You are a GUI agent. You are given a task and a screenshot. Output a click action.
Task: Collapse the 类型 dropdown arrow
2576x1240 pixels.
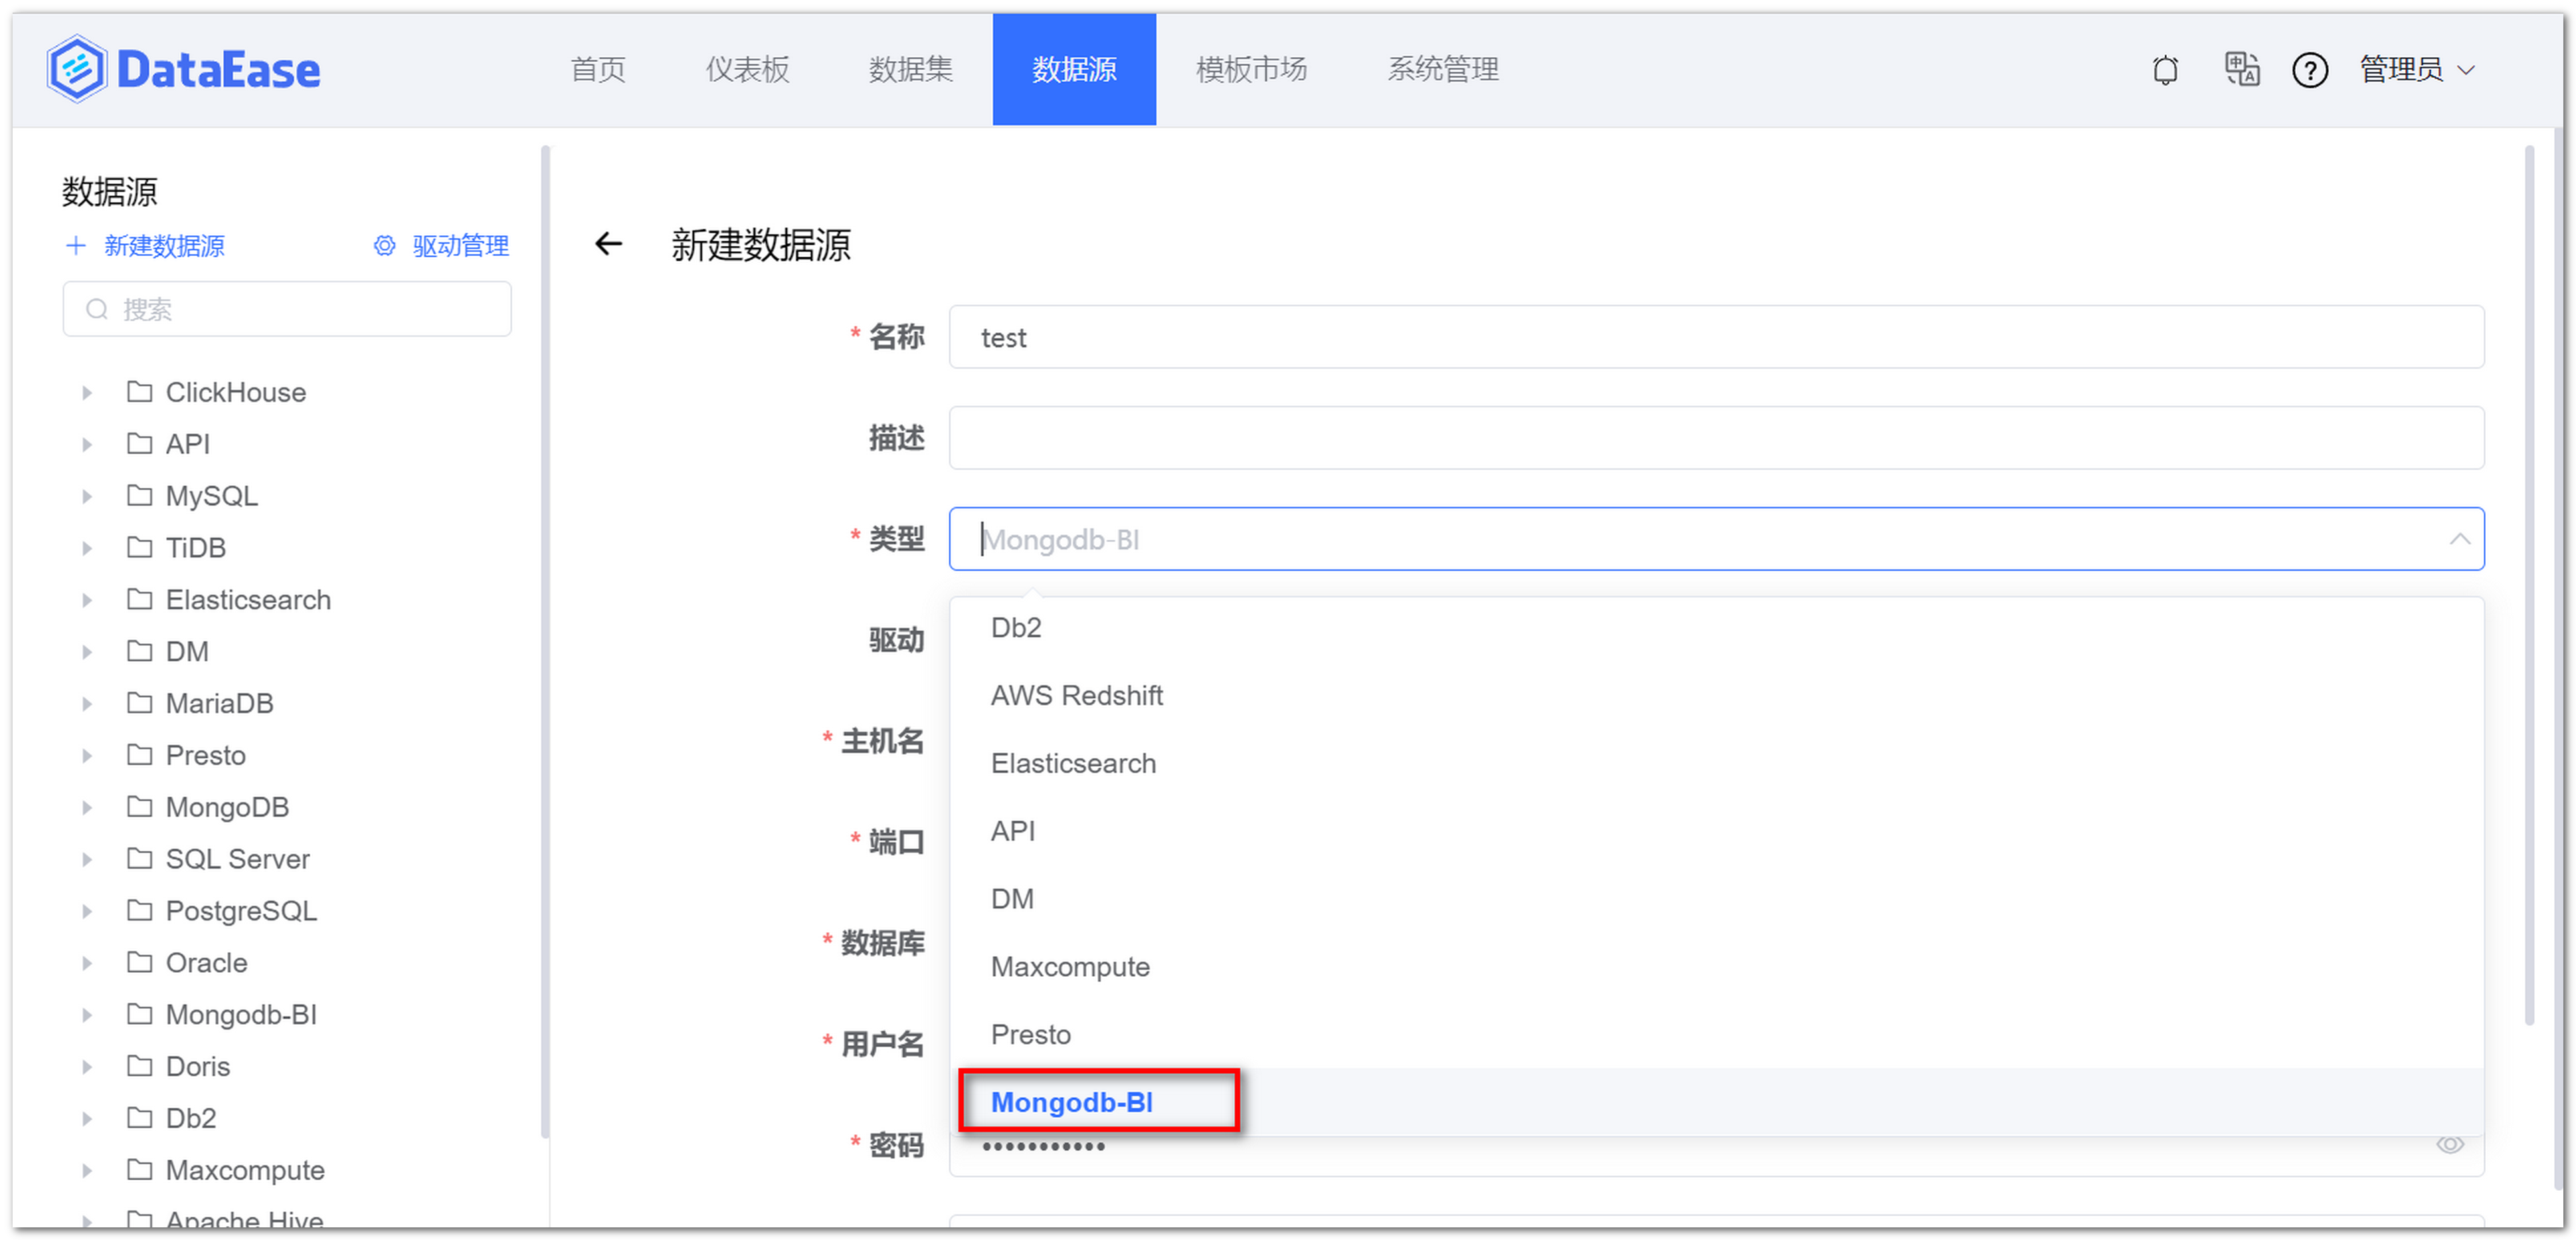click(2459, 539)
